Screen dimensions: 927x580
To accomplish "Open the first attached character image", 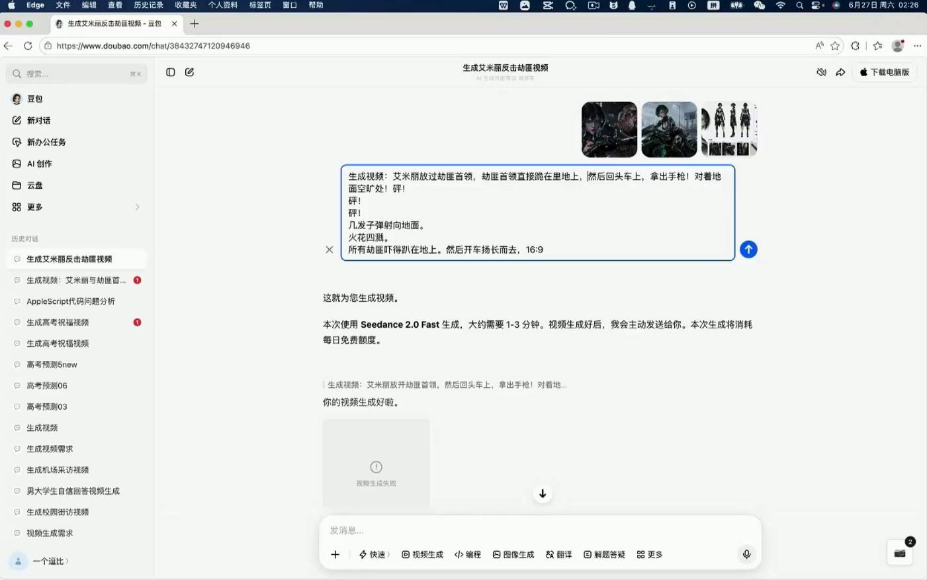I will coord(609,129).
